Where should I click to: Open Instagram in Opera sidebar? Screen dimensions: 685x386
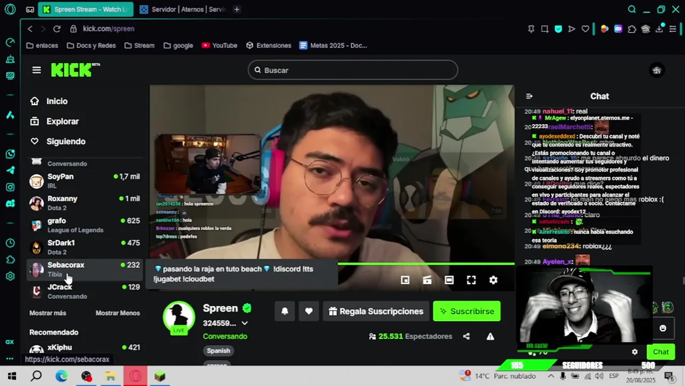click(x=10, y=187)
